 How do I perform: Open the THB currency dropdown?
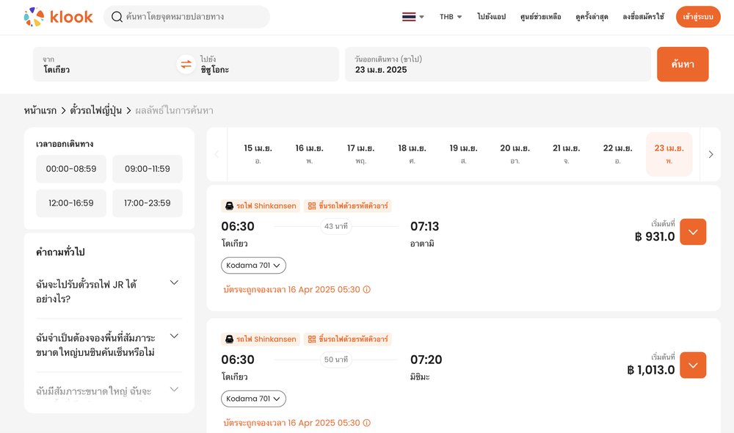pos(451,17)
